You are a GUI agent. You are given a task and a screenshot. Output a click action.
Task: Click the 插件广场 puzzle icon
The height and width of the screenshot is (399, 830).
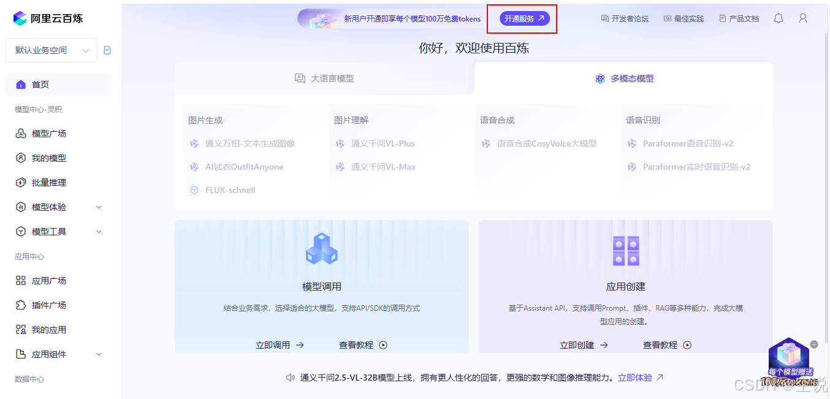click(x=21, y=305)
